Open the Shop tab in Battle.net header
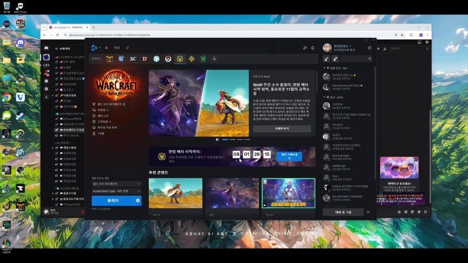 tap(127, 48)
